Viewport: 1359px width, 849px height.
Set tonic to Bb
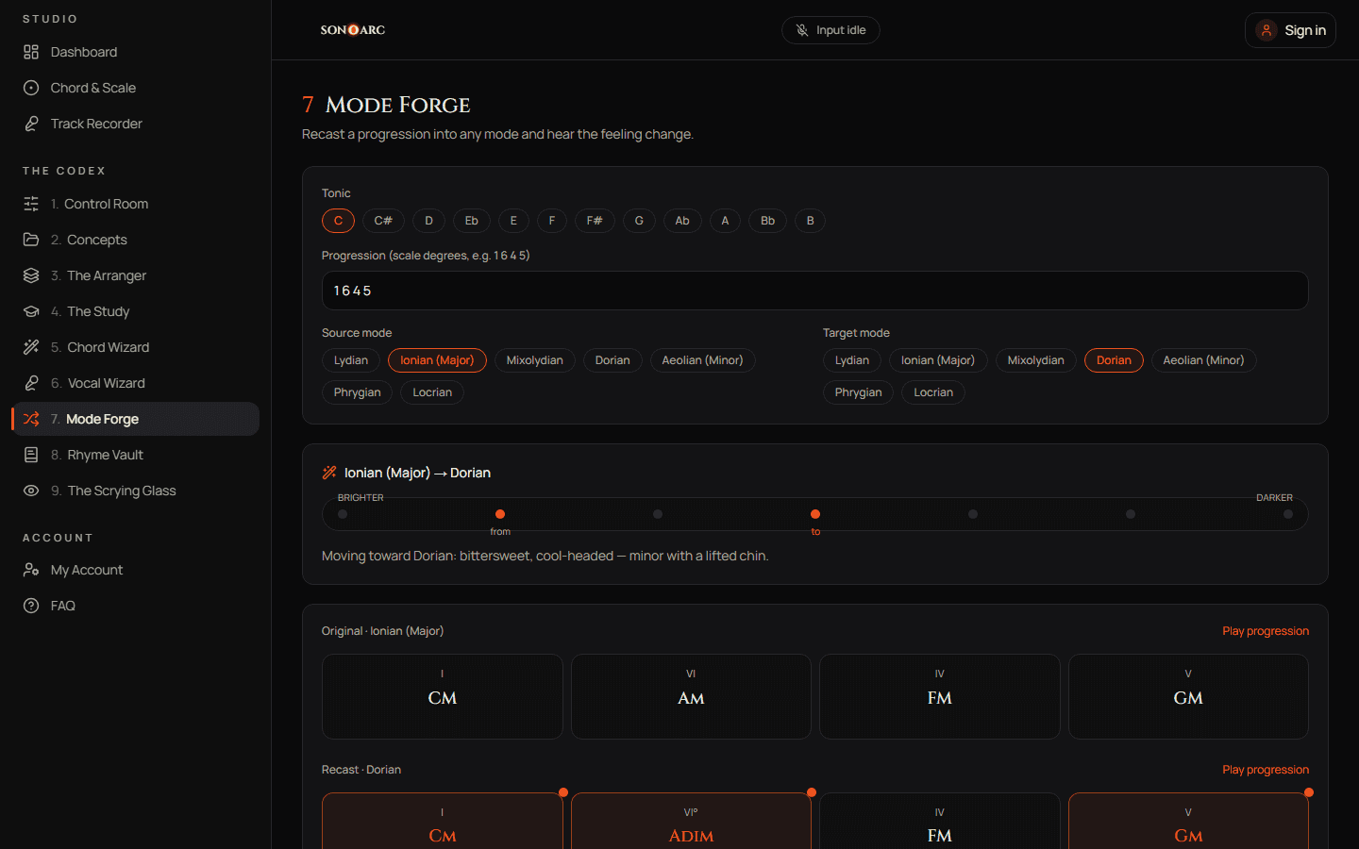[768, 221]
